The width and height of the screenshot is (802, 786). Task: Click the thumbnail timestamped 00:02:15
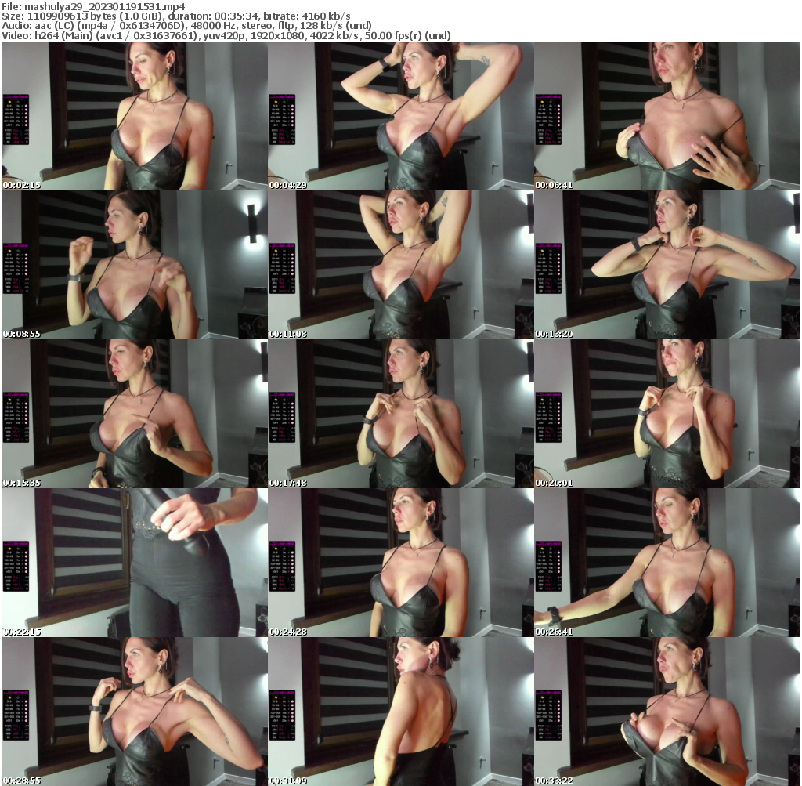(134, 116)
